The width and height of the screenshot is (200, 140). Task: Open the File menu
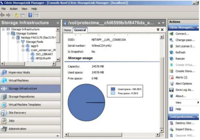click(3, 9)
